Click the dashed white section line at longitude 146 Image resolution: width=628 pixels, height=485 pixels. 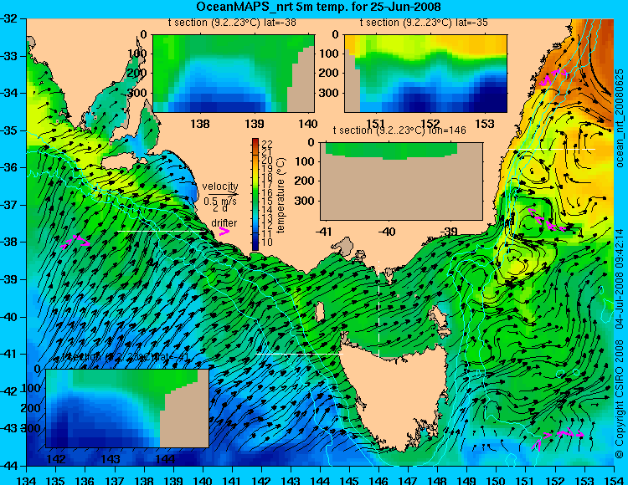point(378,309)
